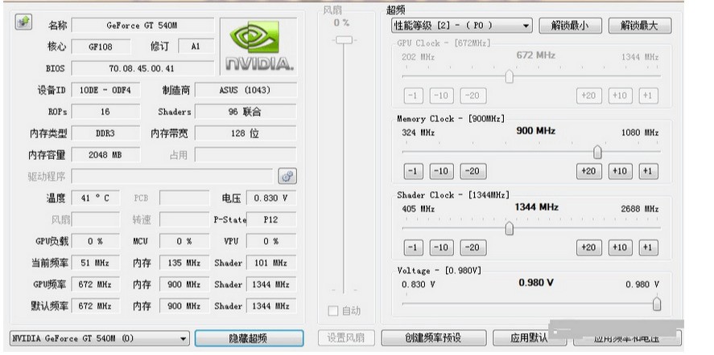
Task: Click the GPU Clock slider handle
Action: pos(510,76)
